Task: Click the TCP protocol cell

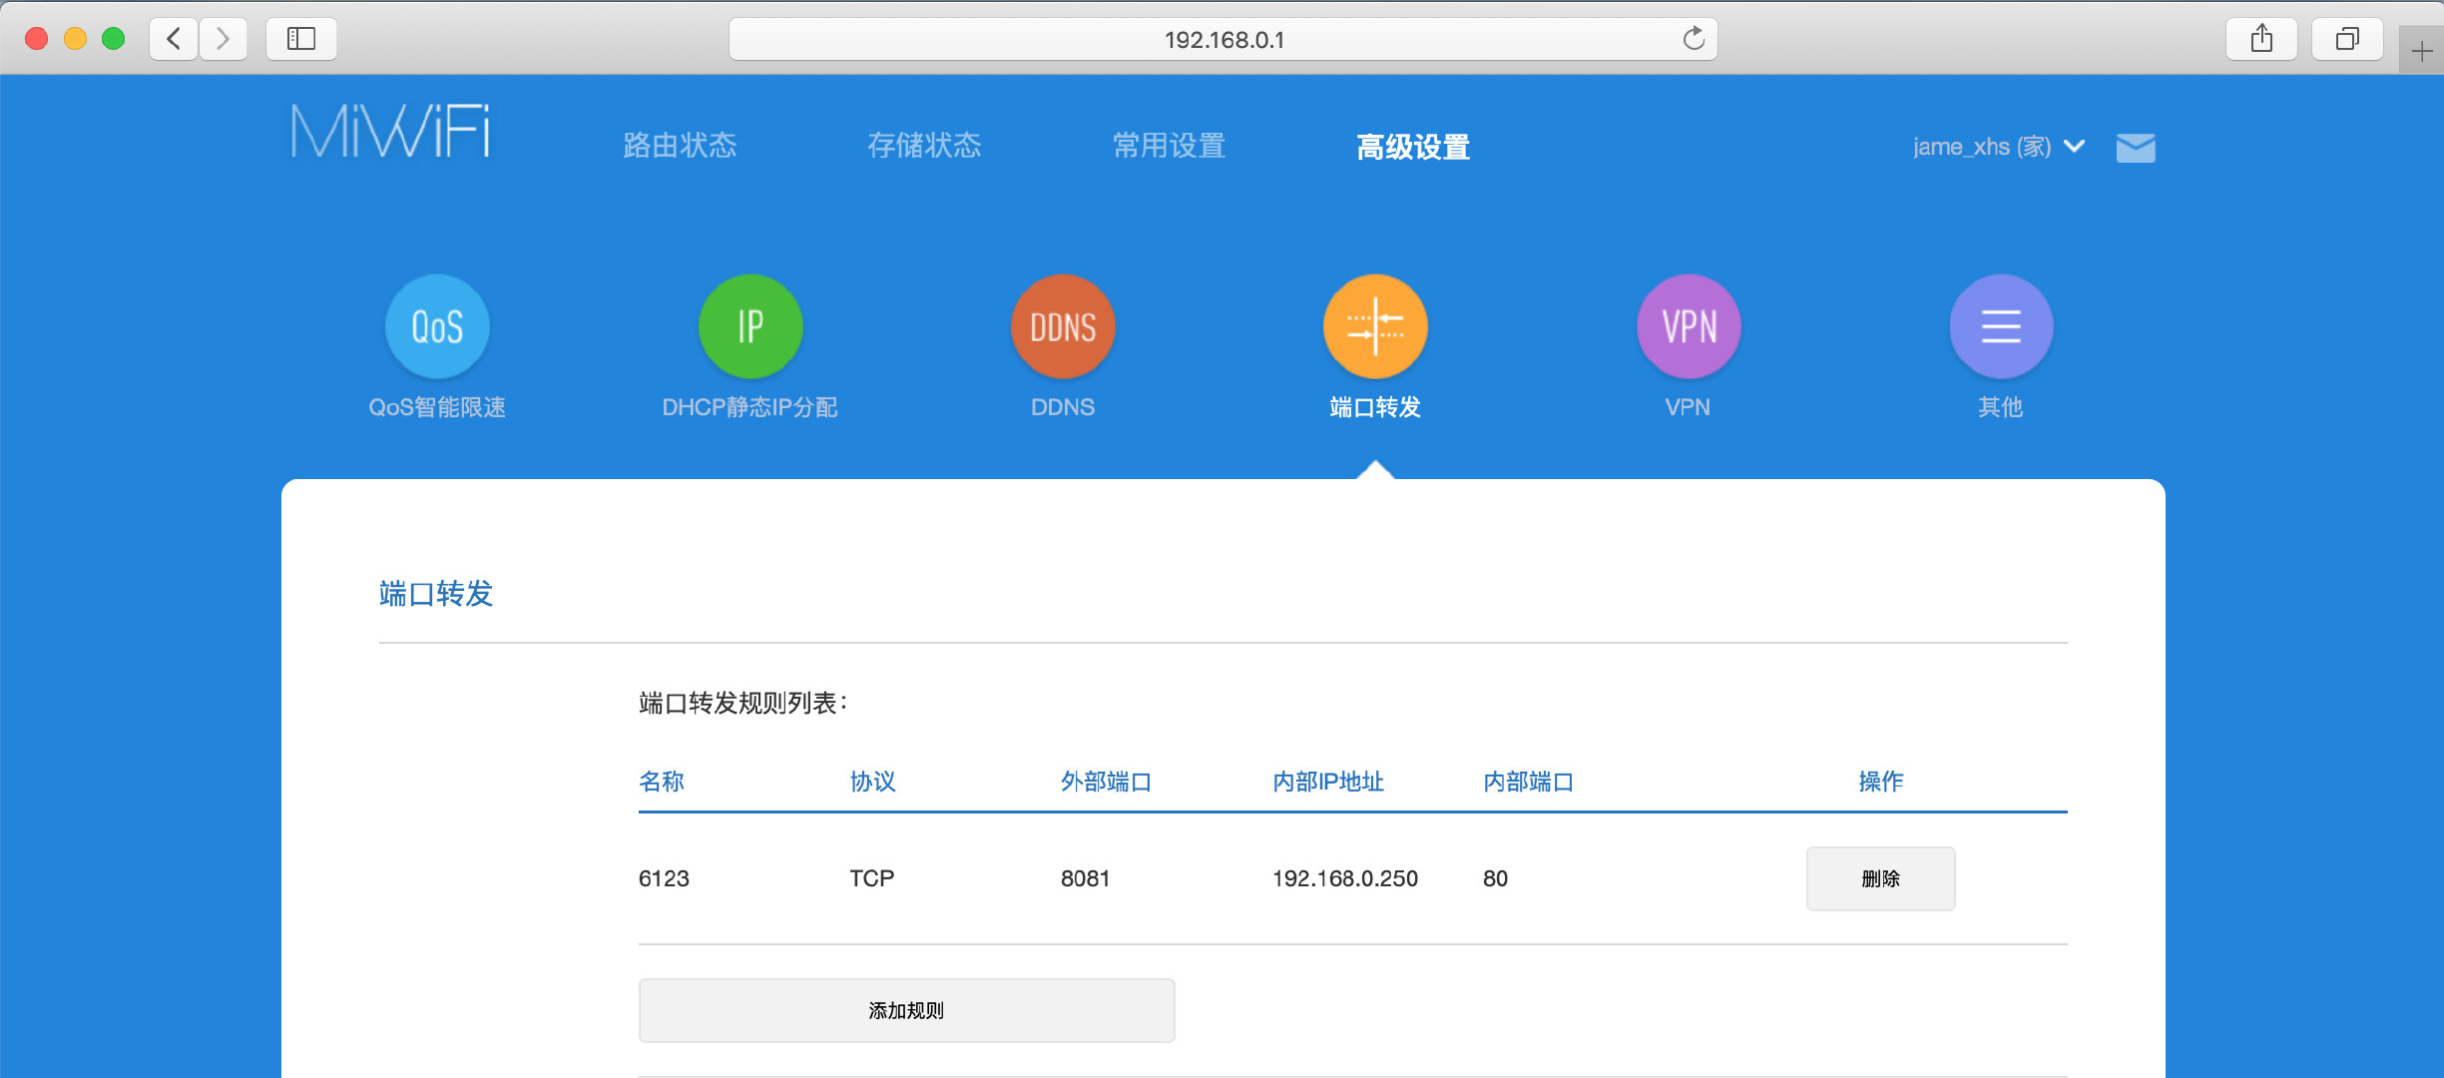Action: click(872, 878)
